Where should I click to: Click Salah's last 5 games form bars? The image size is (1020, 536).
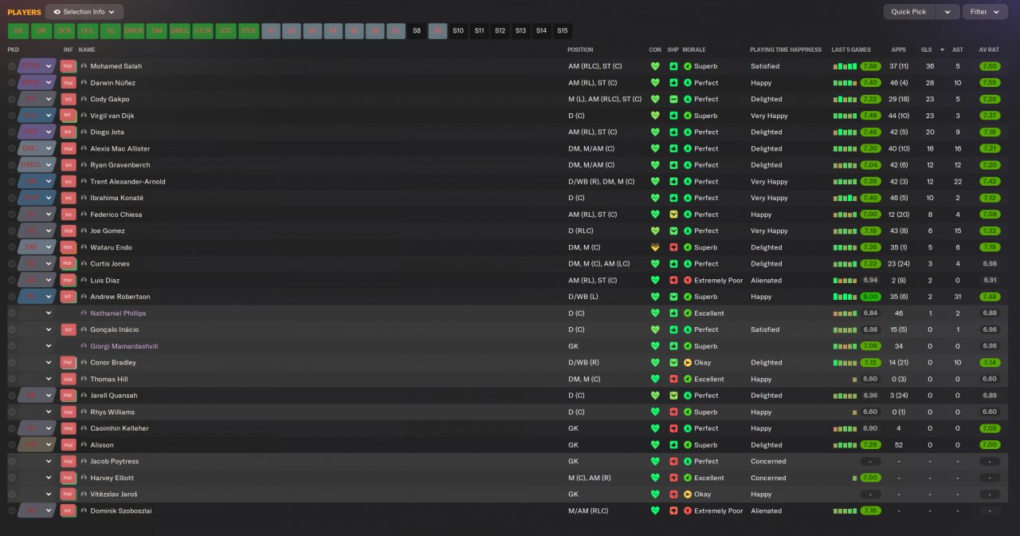[x=845, y=66]
